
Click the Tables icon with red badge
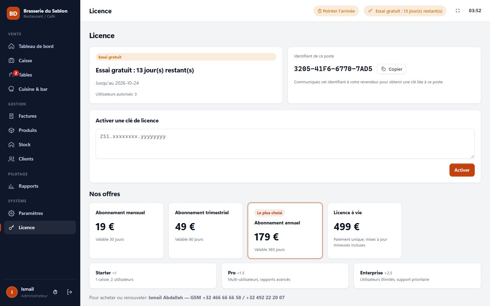[x=12, y=75]
